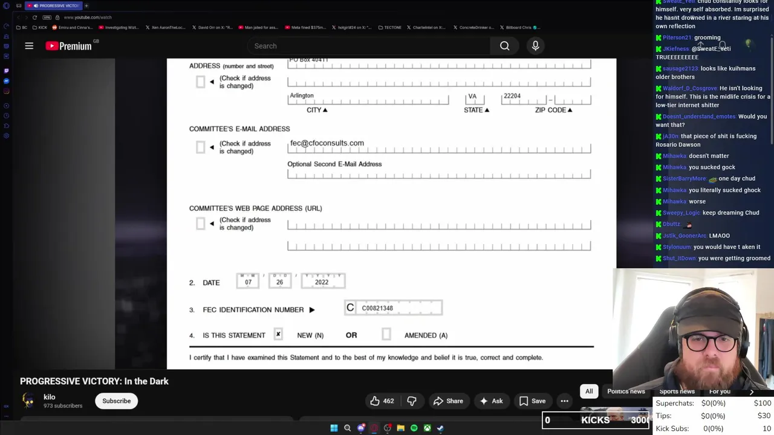Open File Explorer from taskbar

point(400,428)
